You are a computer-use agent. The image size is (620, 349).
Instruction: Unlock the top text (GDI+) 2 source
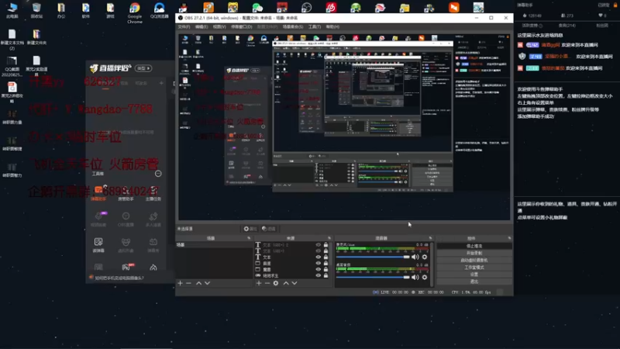[x=325, y=245]
